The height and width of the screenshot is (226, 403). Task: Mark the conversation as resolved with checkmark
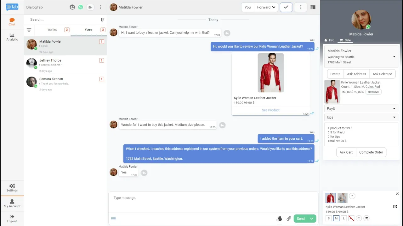[x=286, y=7]
